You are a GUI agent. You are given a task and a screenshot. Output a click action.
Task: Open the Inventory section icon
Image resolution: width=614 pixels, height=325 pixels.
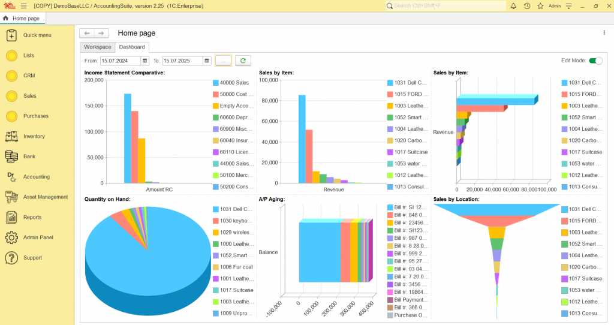11,136
